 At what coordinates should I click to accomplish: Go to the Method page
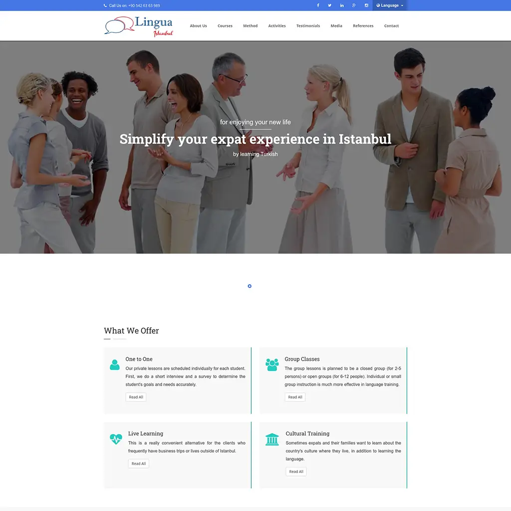(x=251, y=26)
